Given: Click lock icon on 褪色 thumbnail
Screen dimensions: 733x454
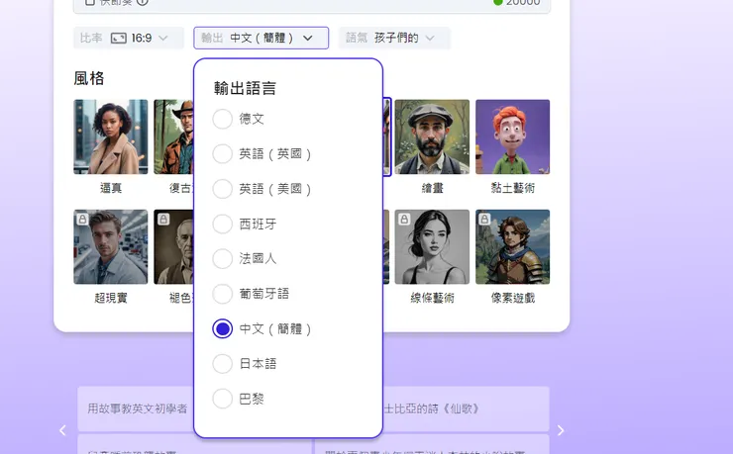Looking at the screenshot, I should click(x=163, y=219).
